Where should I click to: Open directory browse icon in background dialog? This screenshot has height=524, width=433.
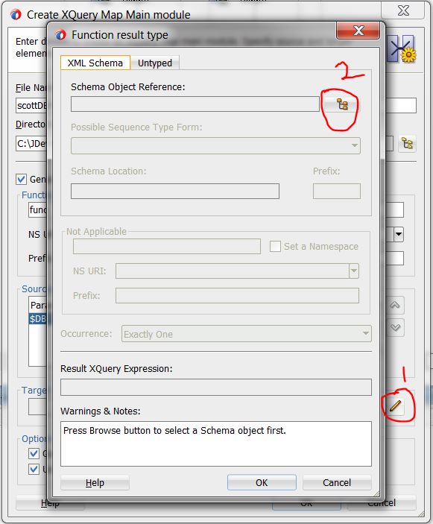point(407,144)
